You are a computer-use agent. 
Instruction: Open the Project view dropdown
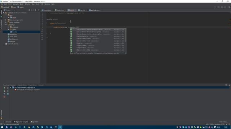click(14, 10)
